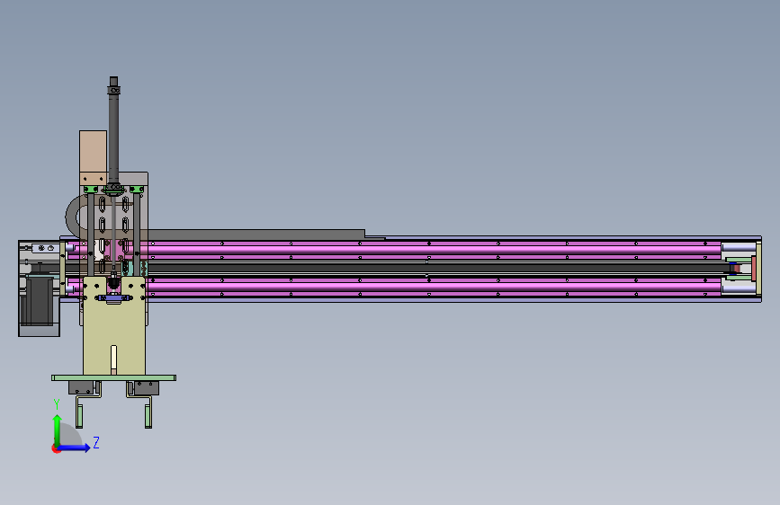Image resolution: width=780 pixels, height=505 pixels.
Task: Select the right green gripper finger
Action: point(148,416)
